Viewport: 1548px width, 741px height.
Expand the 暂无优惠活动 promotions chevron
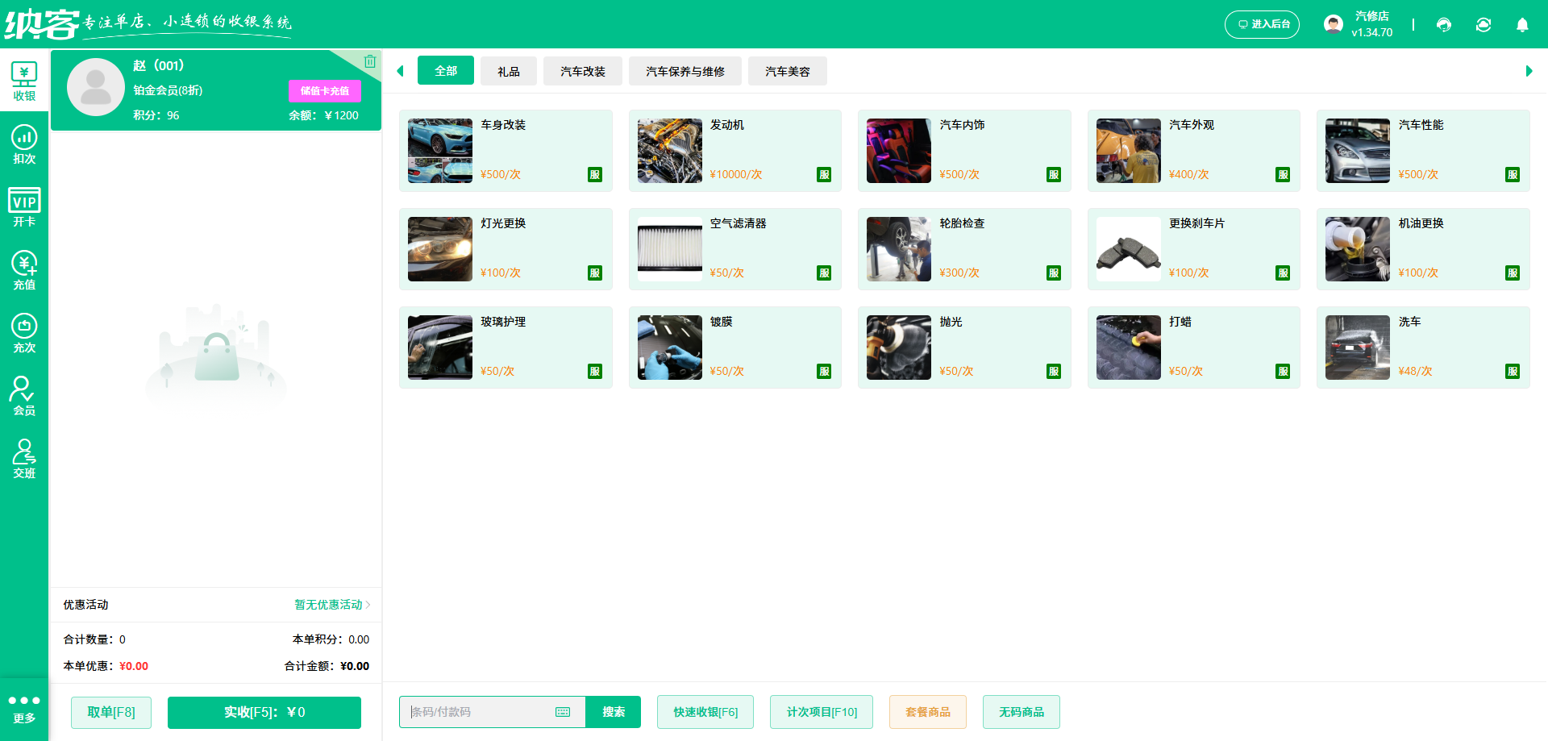pyautogui.click(x=368, y=605)
